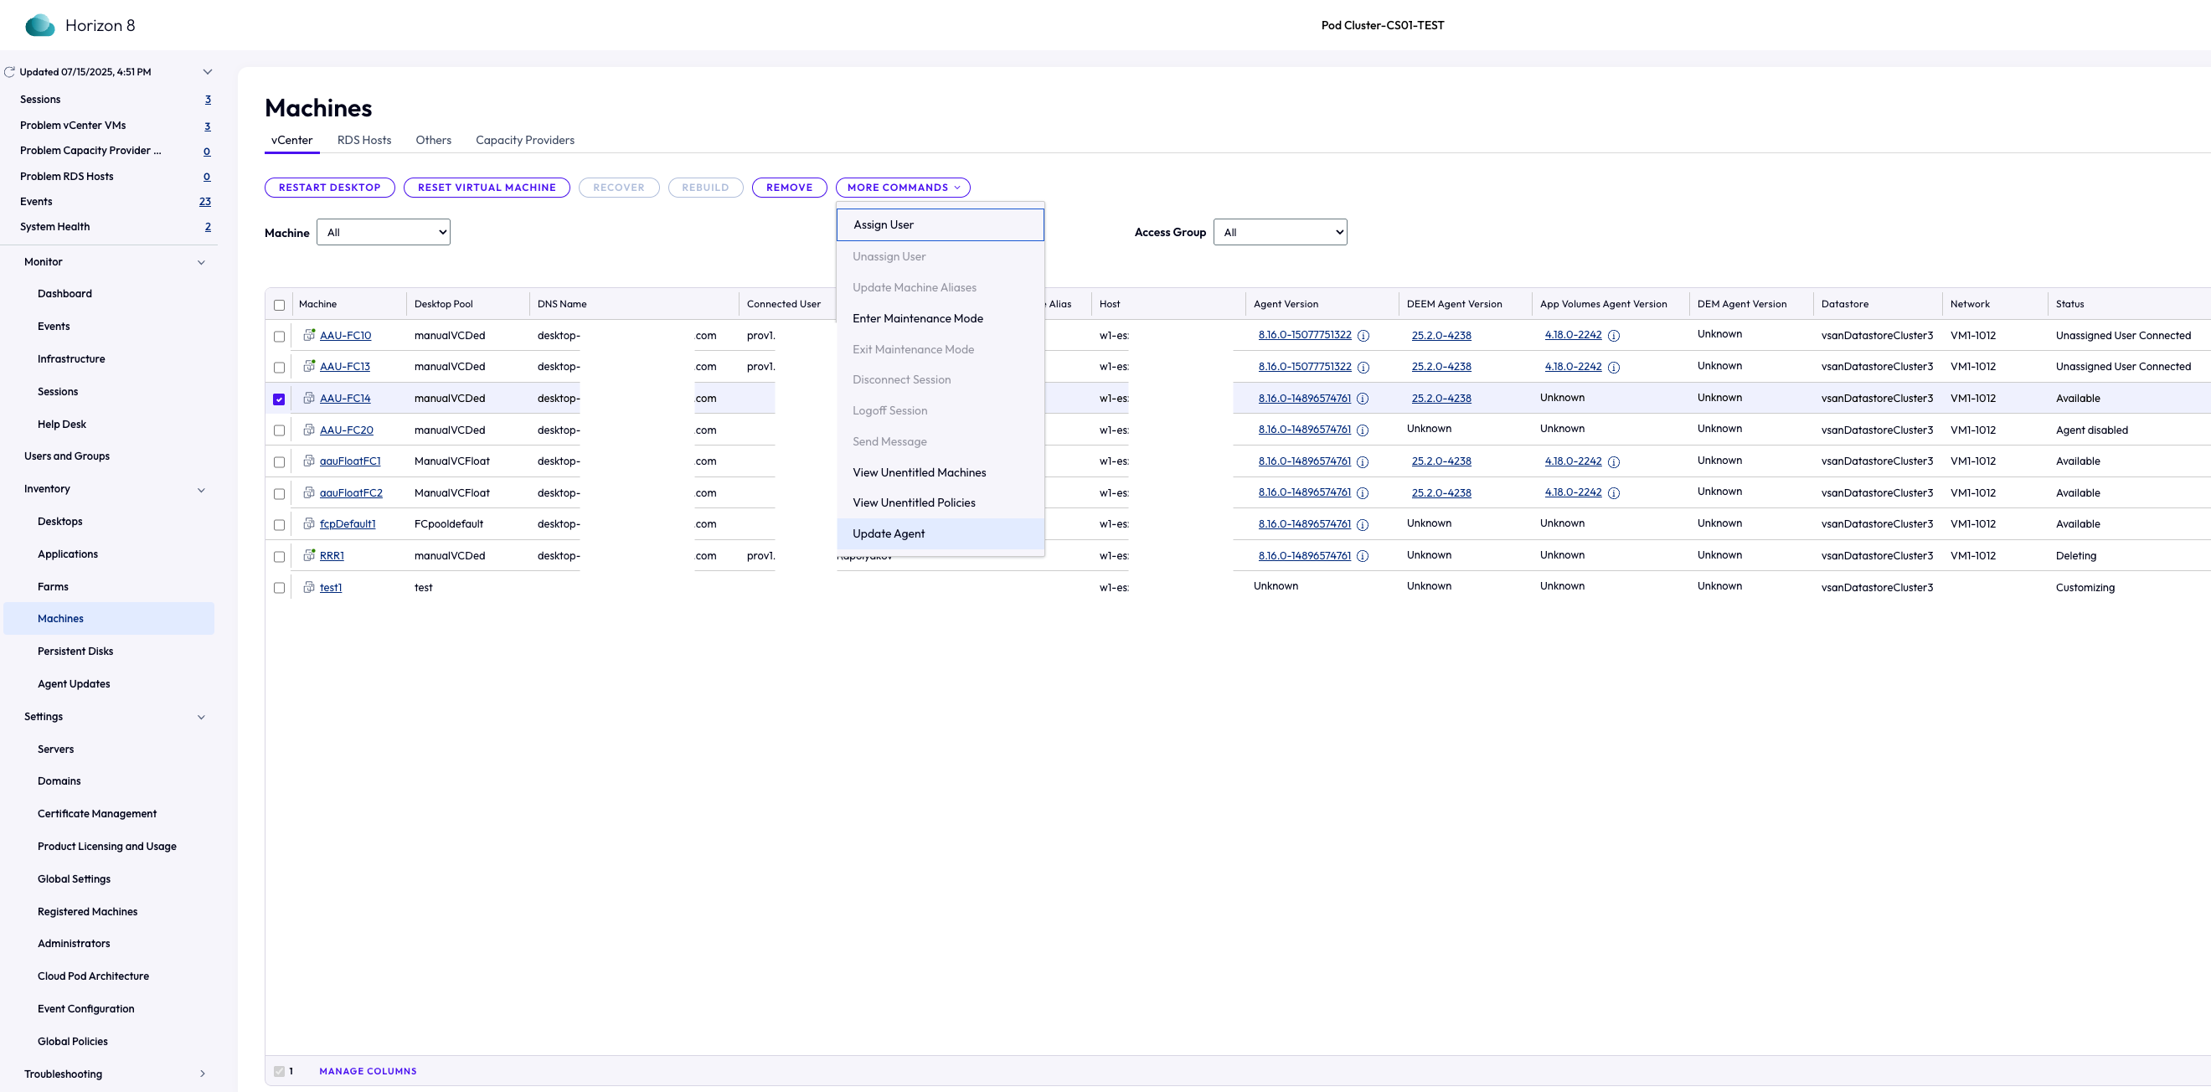Open the Events count link 23
Screen dimensions: 2211x1092
pos(205,202)
